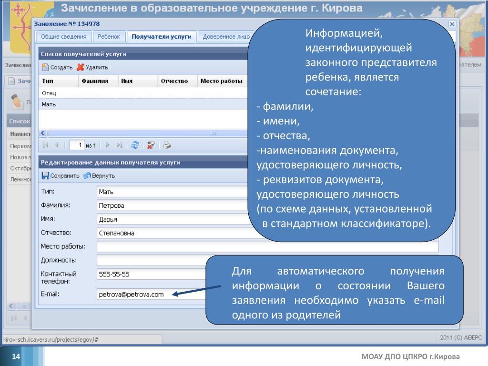Screen dimensions: 488x366
Task: Print the recipients list
Action: click(167, 145)
